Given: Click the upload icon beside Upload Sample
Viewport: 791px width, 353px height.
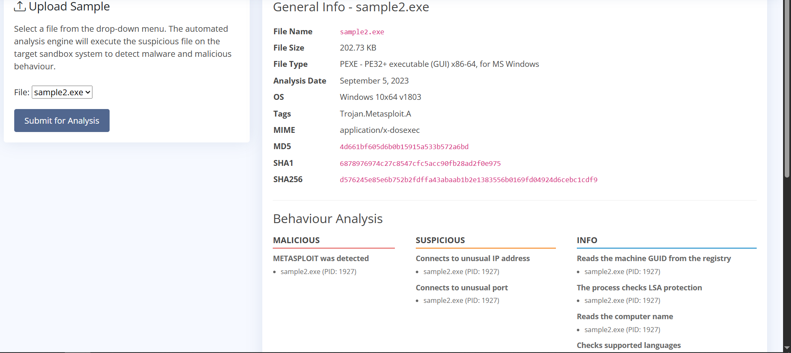Looking at the screenshot, I should coord(20,6).
